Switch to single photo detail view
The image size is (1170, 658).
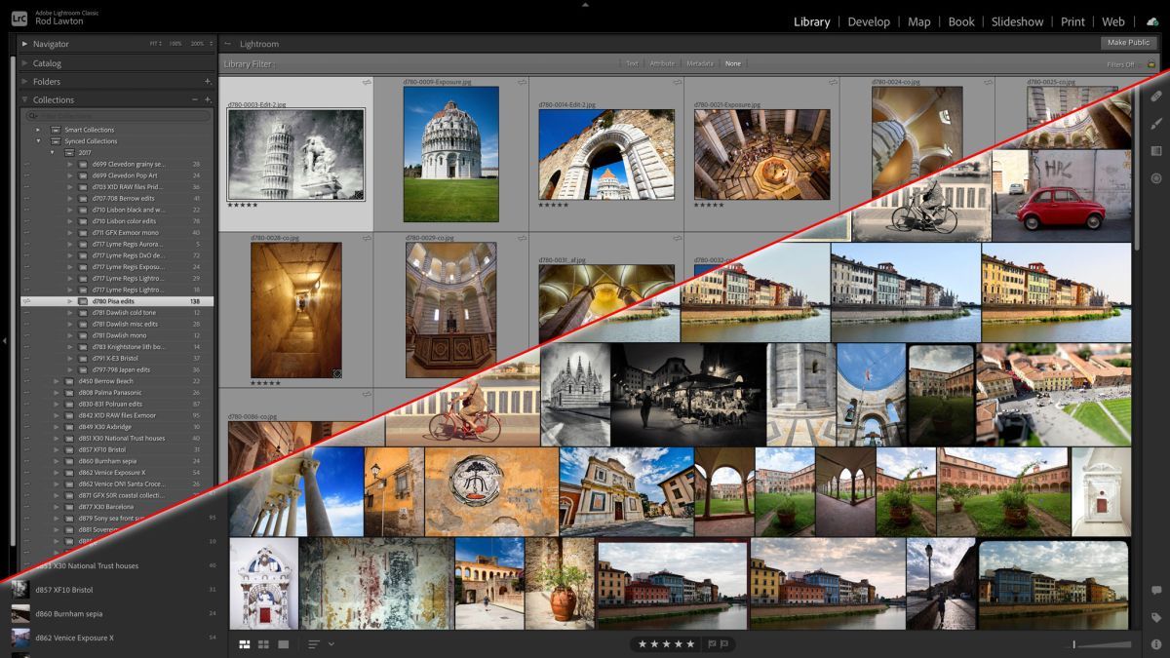click(284, 644)
